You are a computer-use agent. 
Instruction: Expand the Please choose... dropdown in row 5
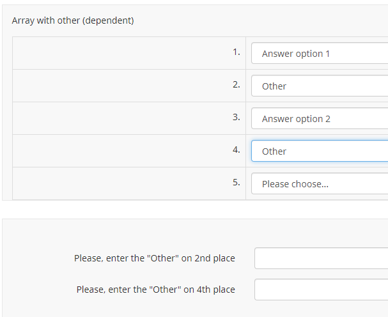(x=320, y=184)
